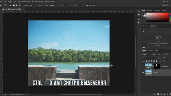Open the Image menu
This screenshot has height=96, width=171.
pyautogui.click(x=10, y=2)
